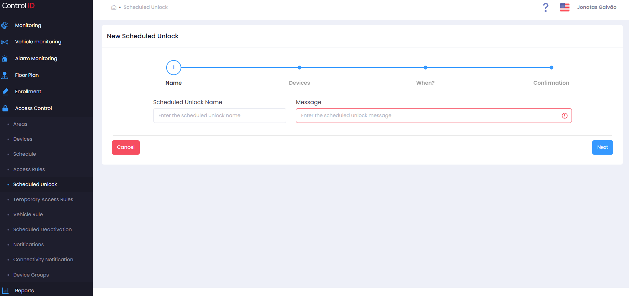Open the Temporary Access Rules submenu item
This screenshot has width=629, height=296.
click(x=43, y=199)
